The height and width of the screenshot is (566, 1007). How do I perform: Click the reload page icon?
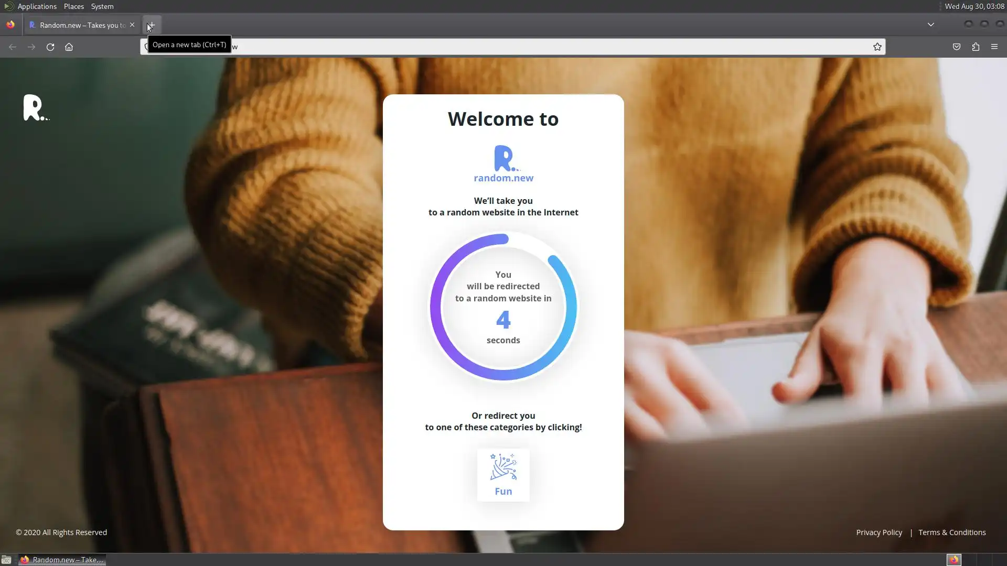click(x=50, y=47)
